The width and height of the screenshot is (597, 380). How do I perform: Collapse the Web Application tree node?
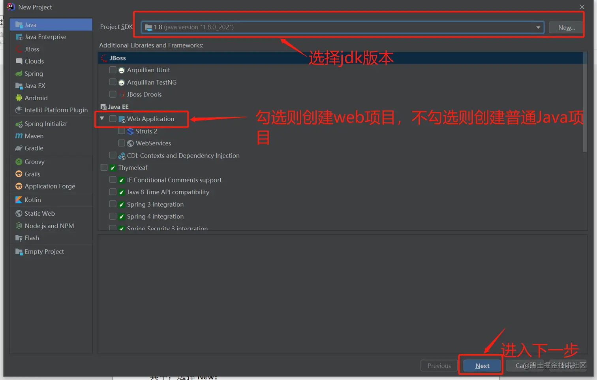pyautogui.click(x=102, y=119)
